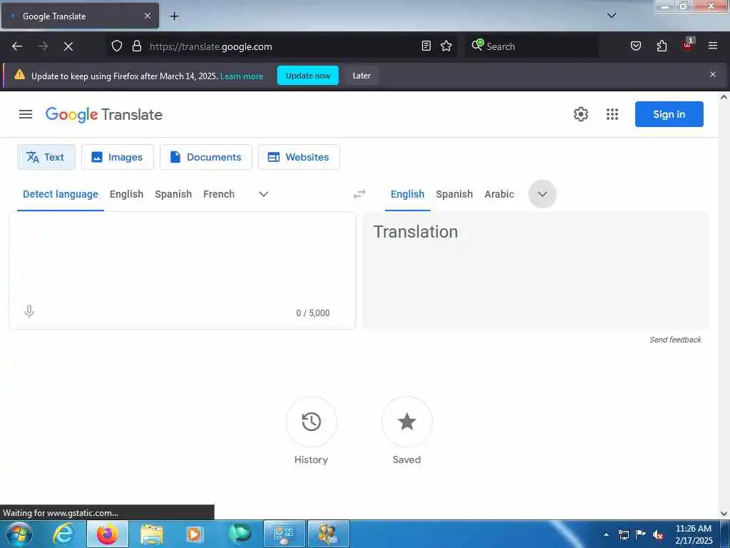
Task: Open Windows Media Player from taskbar
Action: point(195,534)
